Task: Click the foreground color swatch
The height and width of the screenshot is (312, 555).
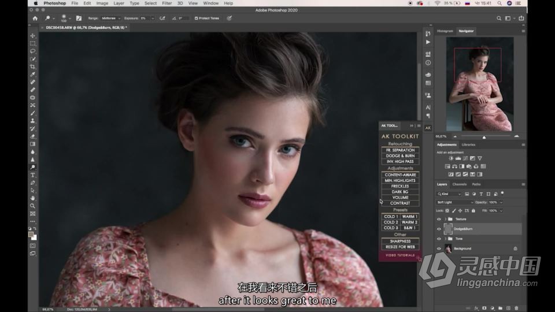Action: click(x=31, y=235)
